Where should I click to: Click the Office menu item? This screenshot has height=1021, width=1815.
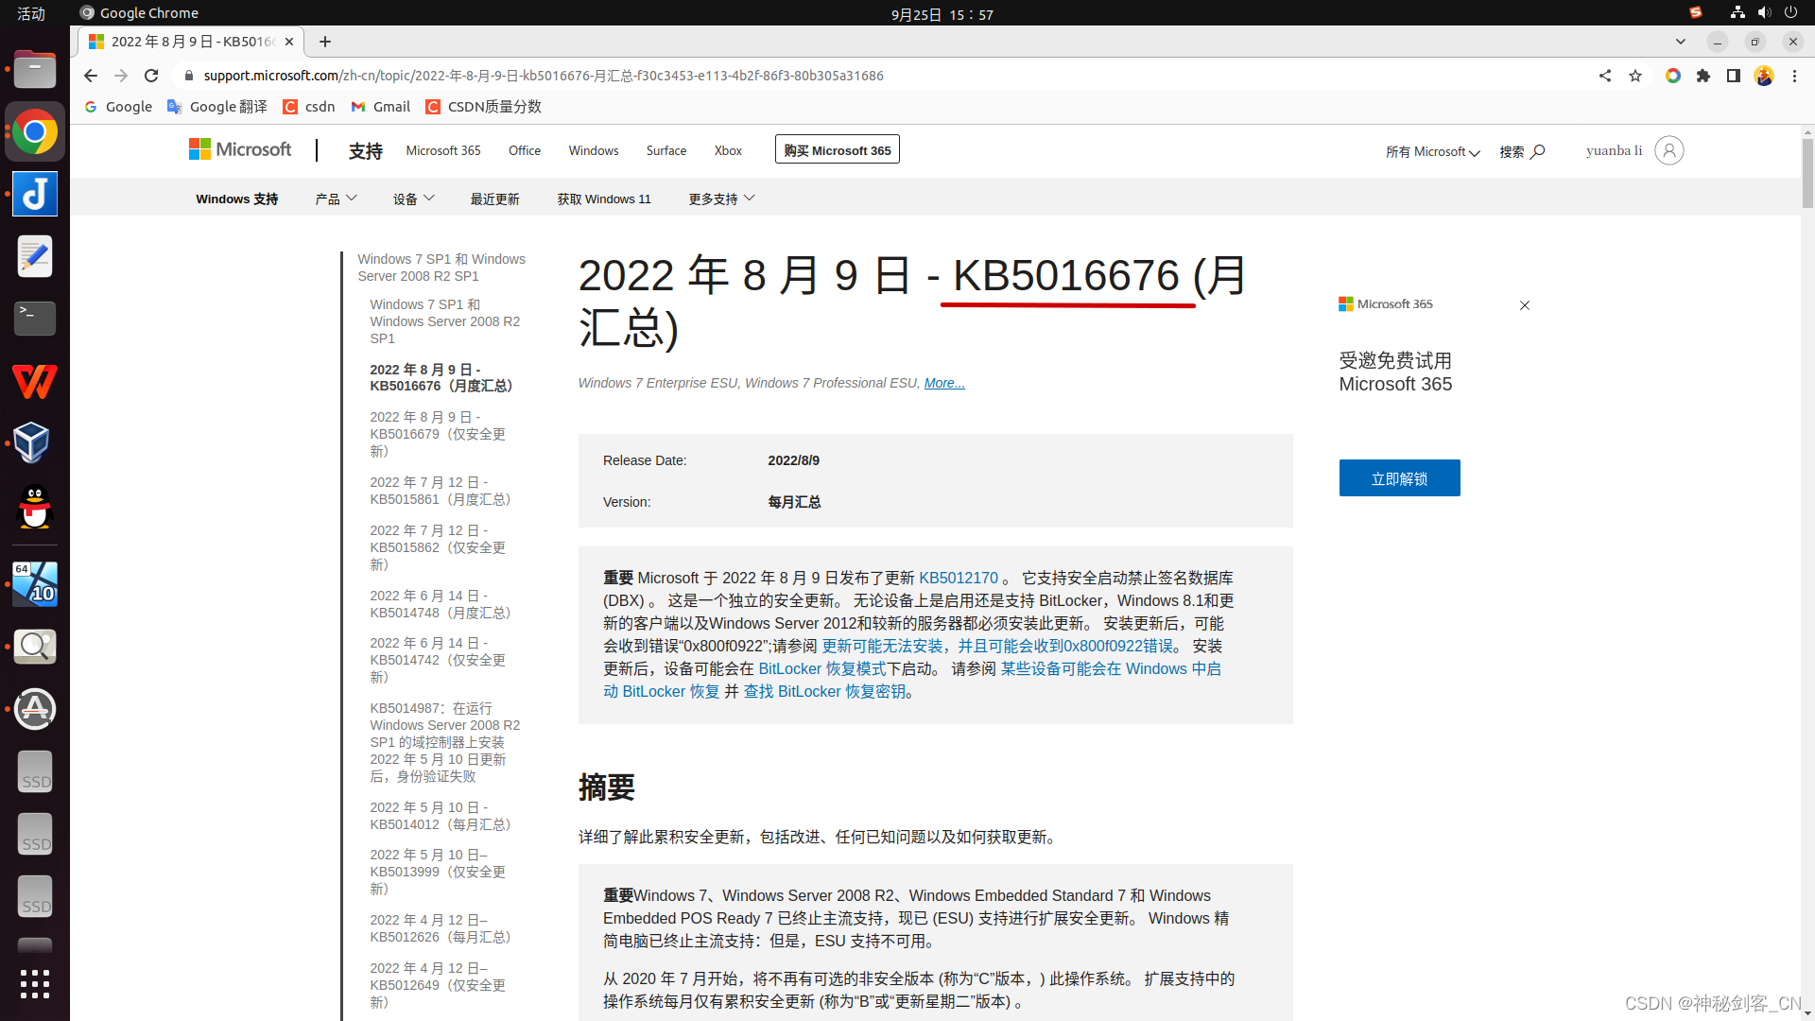pyautogui.click(x=525, y=150)
